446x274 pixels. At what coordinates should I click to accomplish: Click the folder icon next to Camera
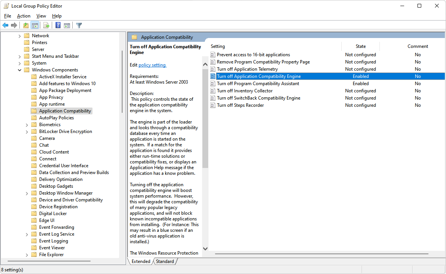coord(34,138)
